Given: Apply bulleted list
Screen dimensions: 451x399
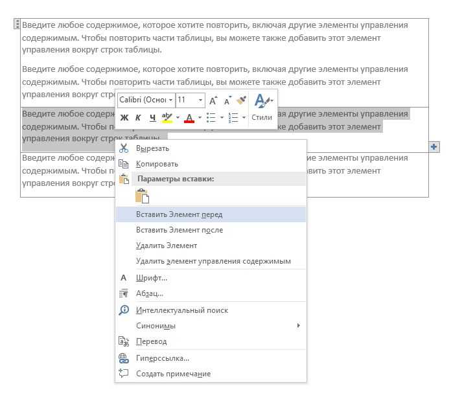Looking at the screenshot, I should 211,117.
